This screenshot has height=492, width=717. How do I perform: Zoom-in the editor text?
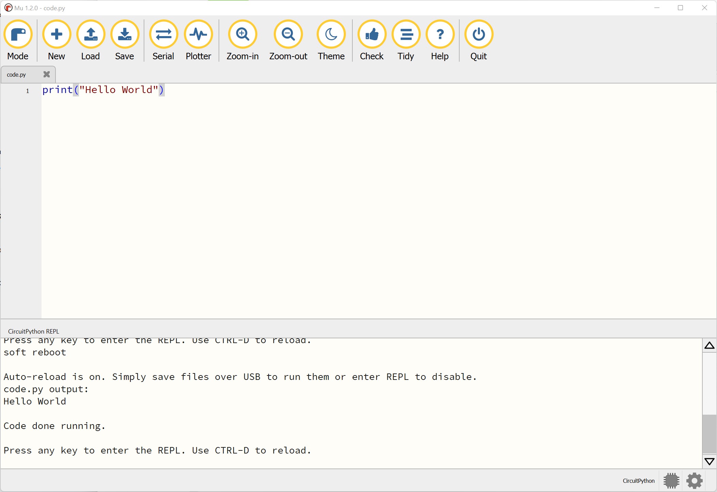click(x=243, y=40)
